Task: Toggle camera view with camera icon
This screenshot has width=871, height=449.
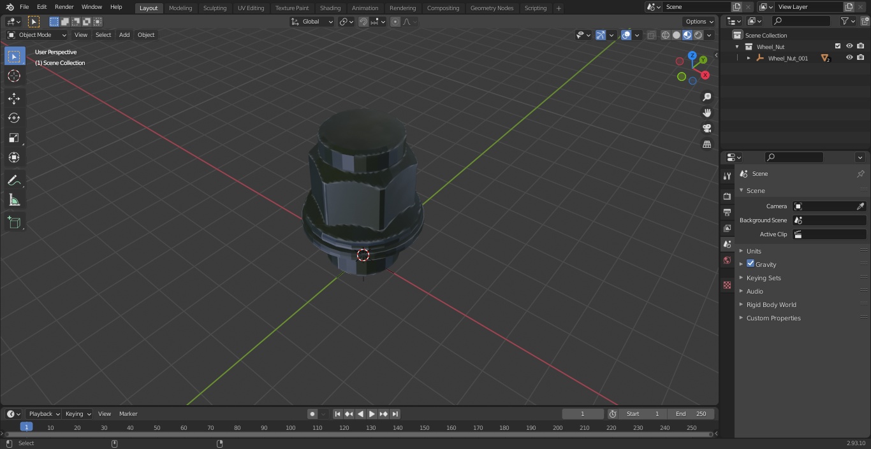Action: (706, 129)
